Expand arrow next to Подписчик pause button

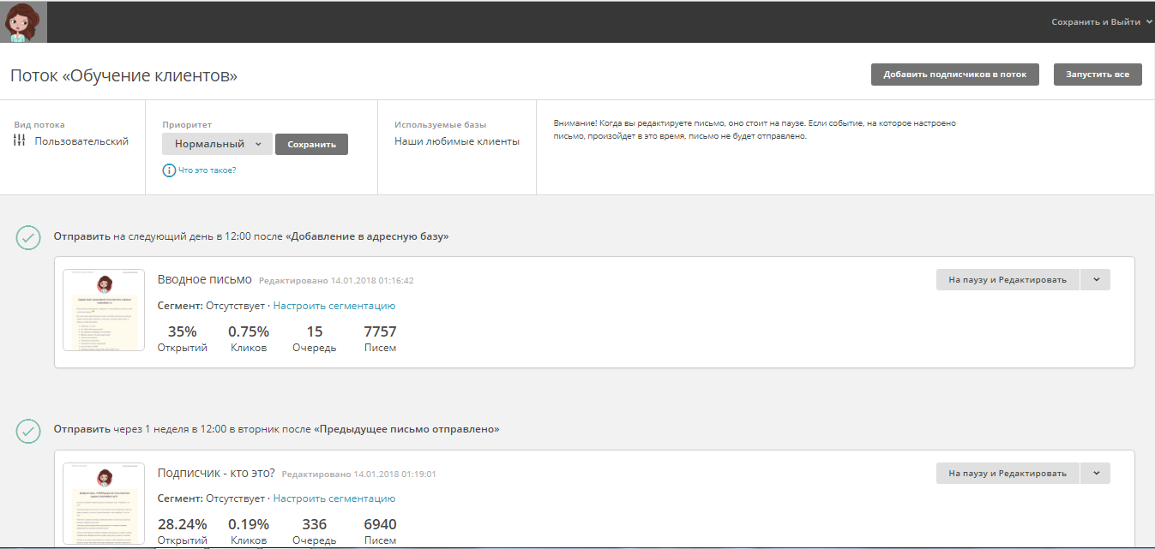(x=1095, y=473)
